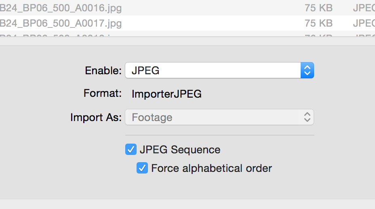Viewport: 375px width, 209px height.
Task: Uncheck the JPEG Sequence checkbox
Action: pyautogui.click(x=131, y=150)
